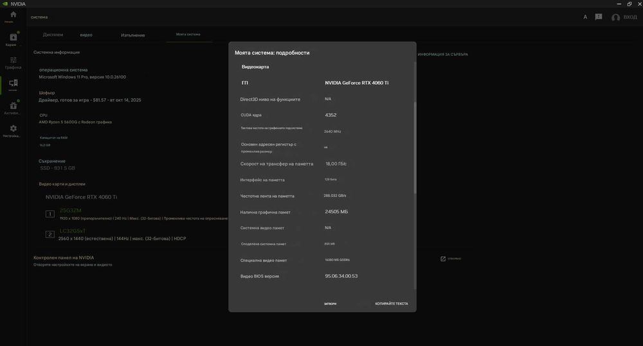643x346 pixels.
Task: Select the System sidebar icon
Action: coord(13,84)
